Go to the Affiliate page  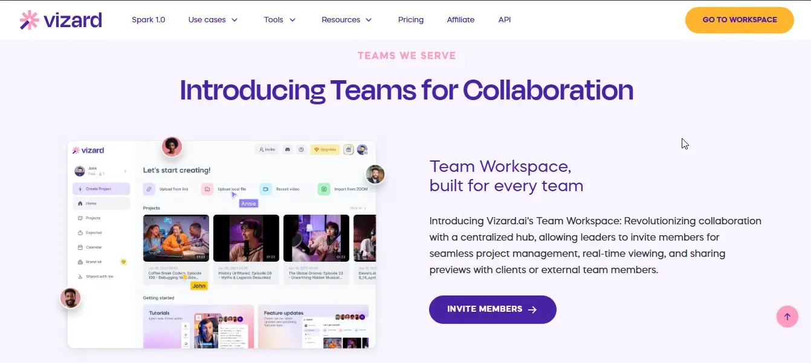[x=460, y=20]
